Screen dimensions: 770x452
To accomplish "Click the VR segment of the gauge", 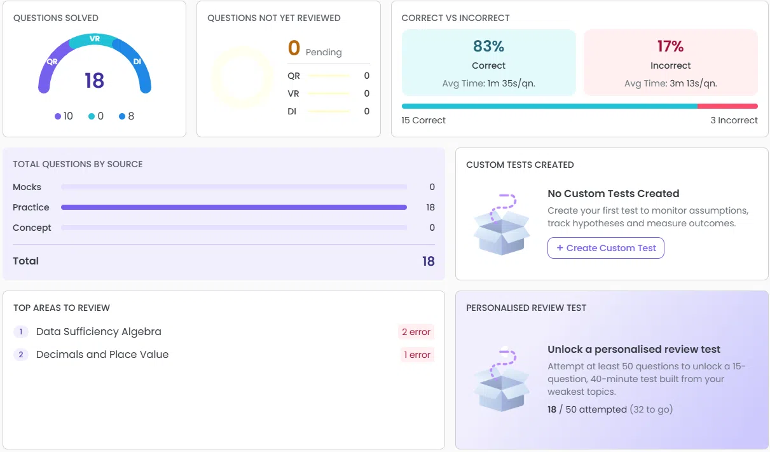I will pos(95,40).
